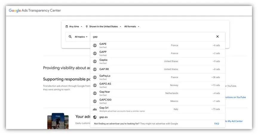Click the Your ads fitness thumbnail image
The width and height of the screenshot is (258, 135).
click(58, 121)
